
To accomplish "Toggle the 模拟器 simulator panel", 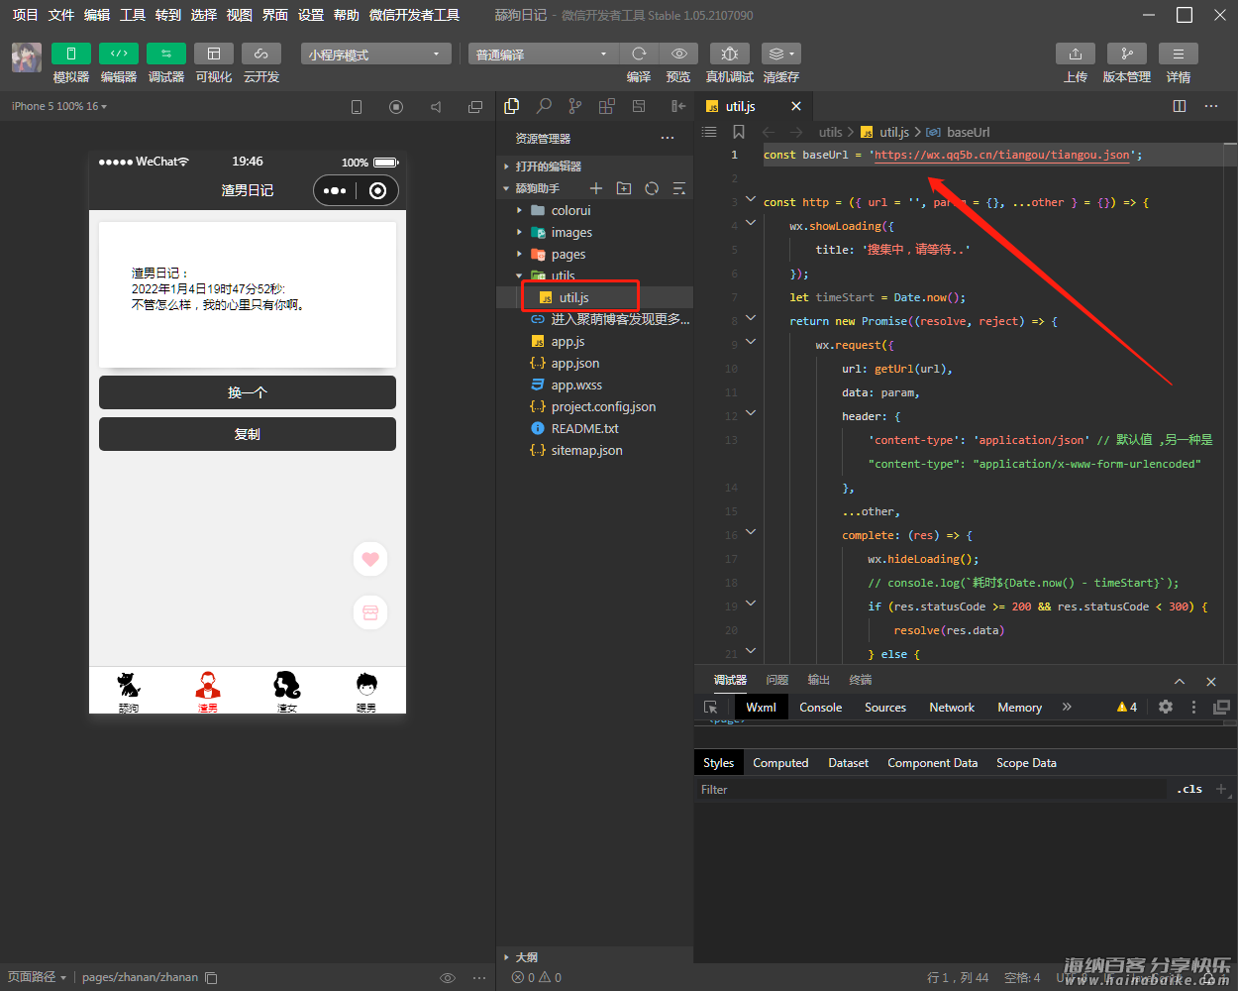I will click(71, 54).
